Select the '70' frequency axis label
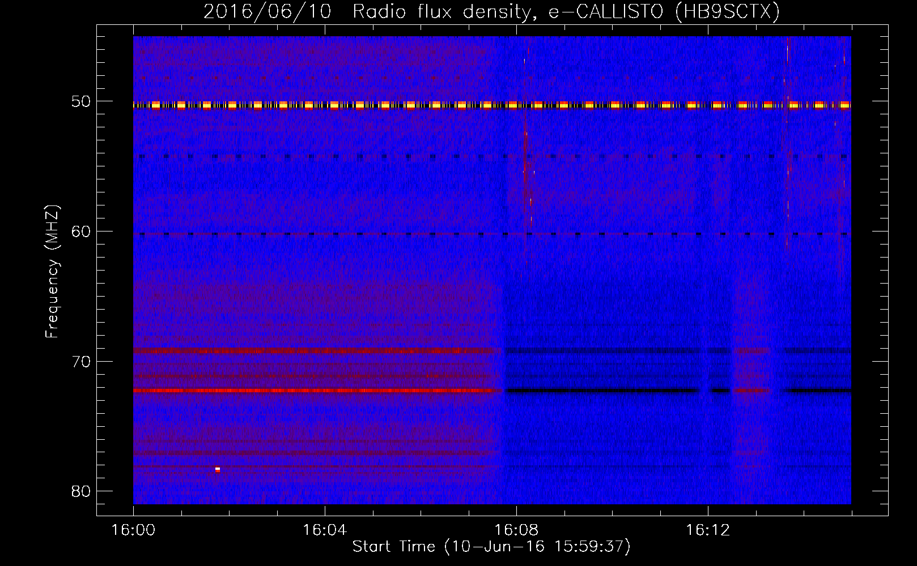This screenshot has height=566, width=917. coord(80,362)
